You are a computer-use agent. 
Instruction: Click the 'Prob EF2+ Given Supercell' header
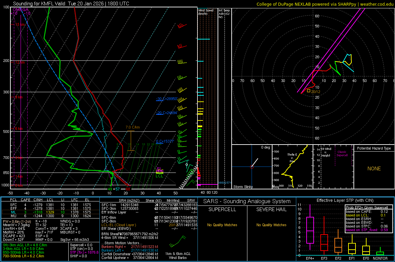click(x=367, y=207)
